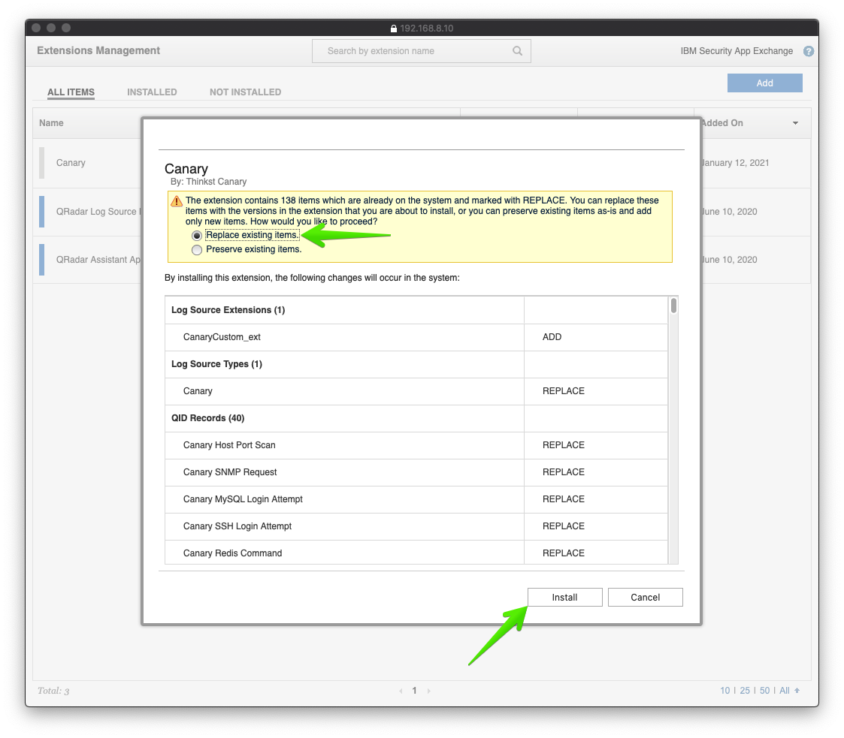Show 10 items per page
The image size is (844, 738).
pyautogui.click(x=725, y=691)
